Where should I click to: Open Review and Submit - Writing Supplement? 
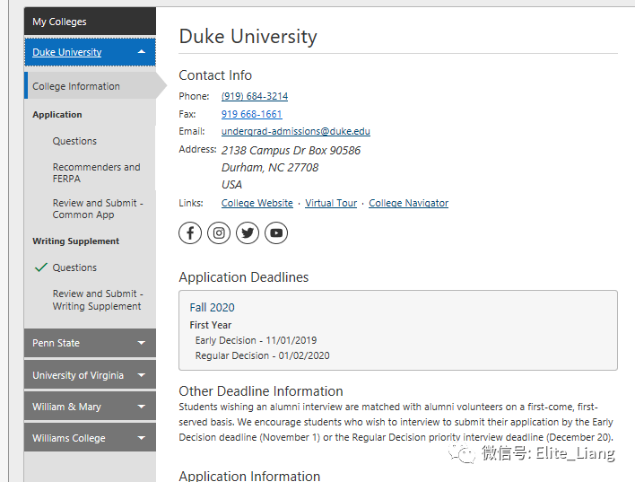coord(98,300)
